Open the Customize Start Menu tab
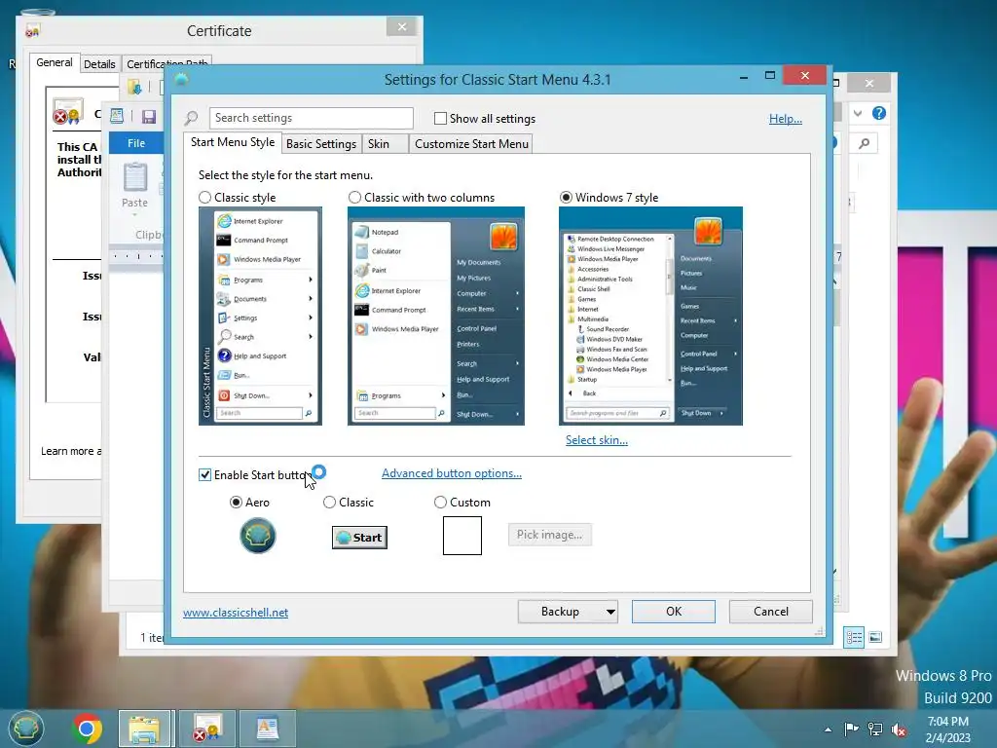Screen dimensions: 997x748 point(471,144)
